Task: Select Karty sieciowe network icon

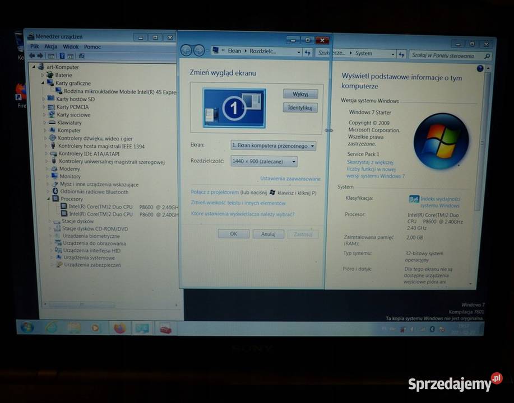Action: (x=52, y=115)
